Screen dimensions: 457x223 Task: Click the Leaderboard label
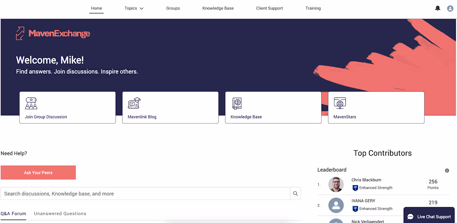pyautogui.click(x=332, y=170)
